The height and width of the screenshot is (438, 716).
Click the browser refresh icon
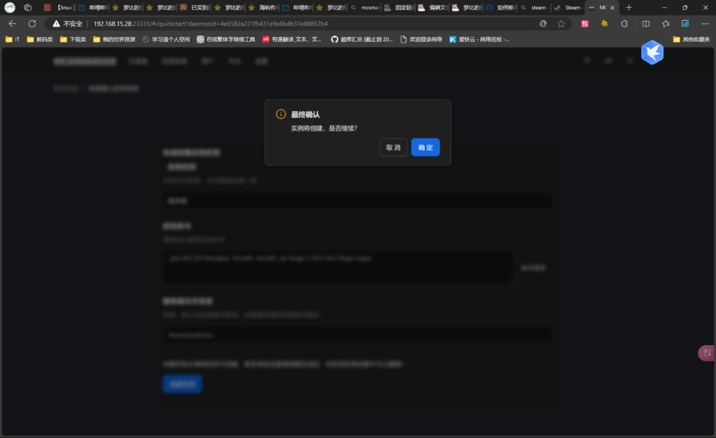tap(31, 23)
